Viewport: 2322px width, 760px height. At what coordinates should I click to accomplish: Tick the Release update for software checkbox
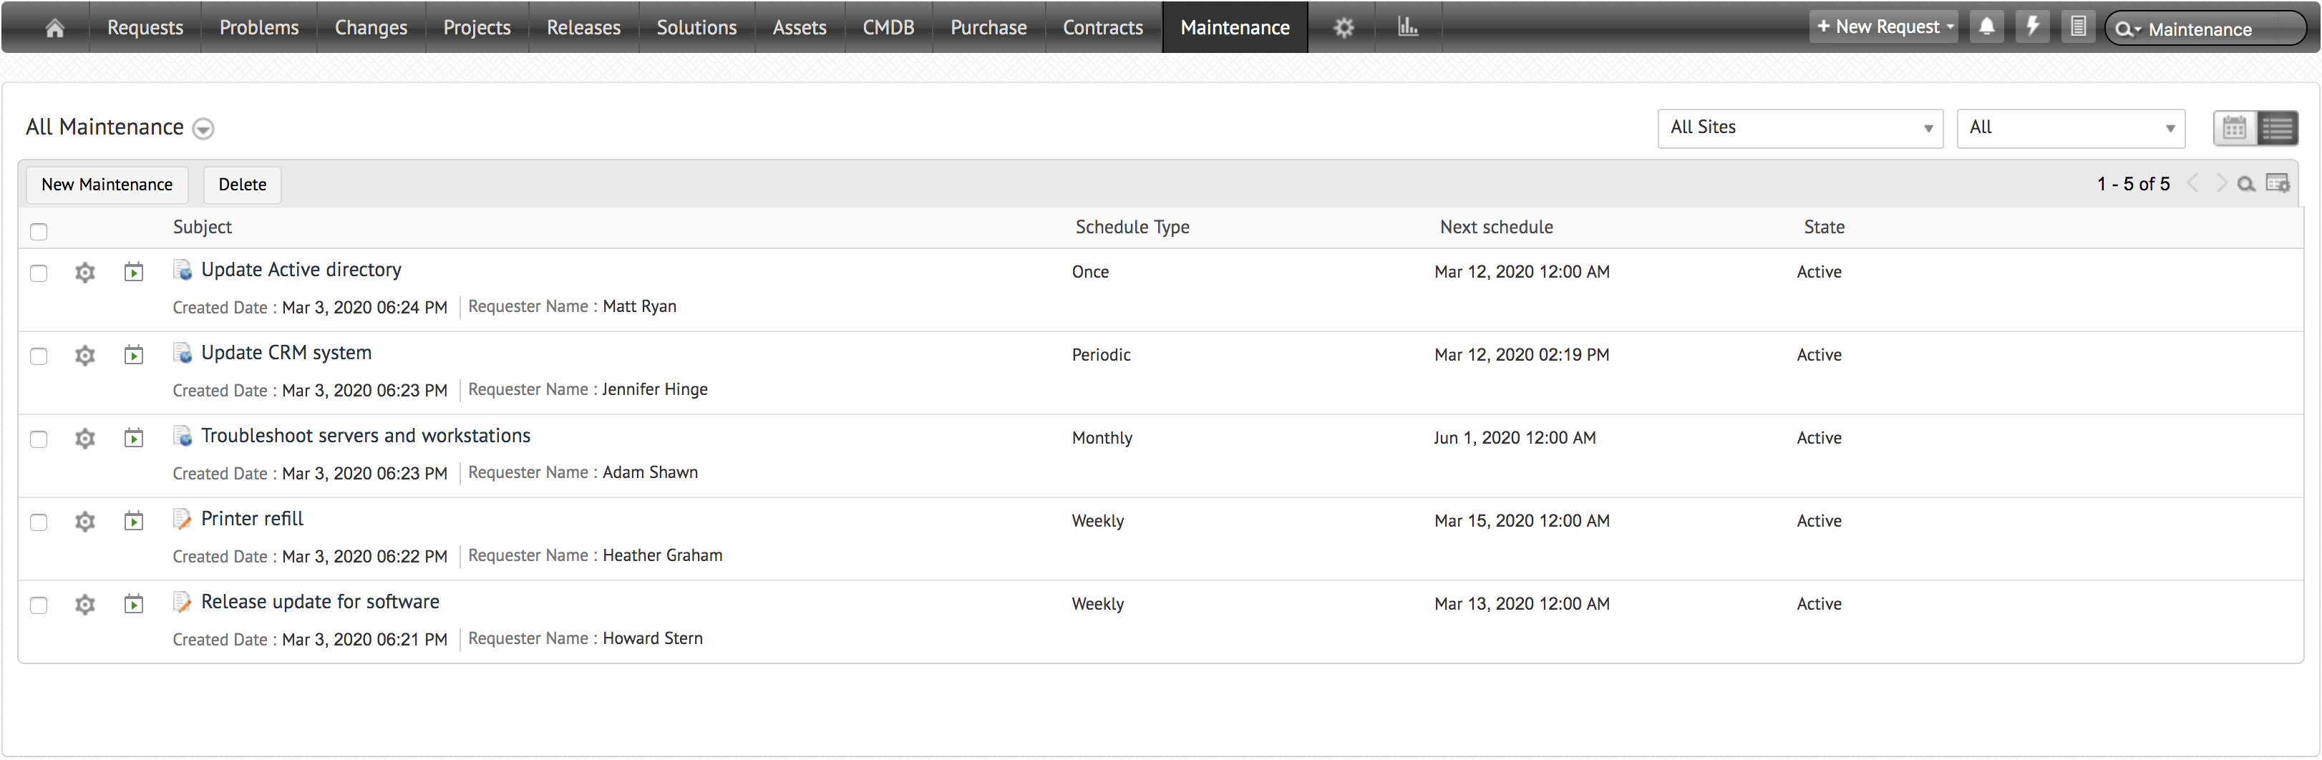click(x=39, y=605)
